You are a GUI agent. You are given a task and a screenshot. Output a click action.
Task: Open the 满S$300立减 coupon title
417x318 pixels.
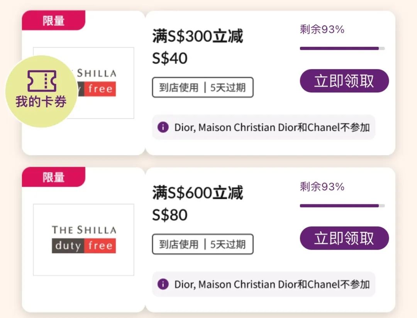[197, 37]
